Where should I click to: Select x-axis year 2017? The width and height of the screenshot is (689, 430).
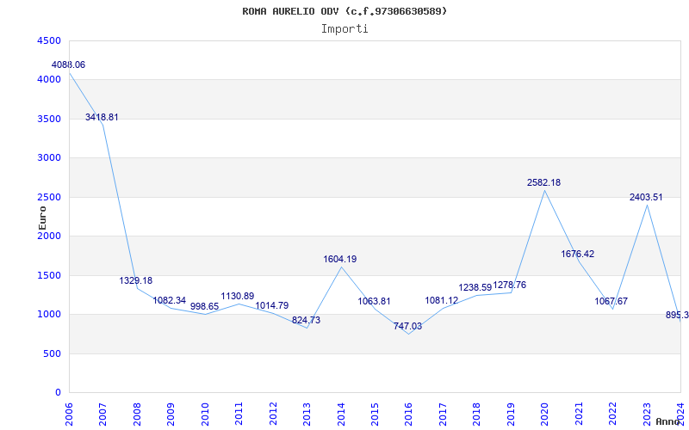pyautogui.click(x=443, y=414)
